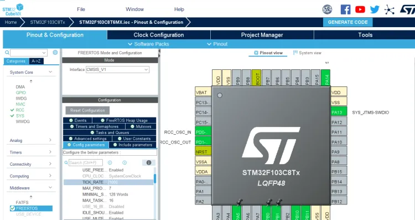Open the Tasks and Queues tab
This screenshot has width=415, height=220.
110,132
